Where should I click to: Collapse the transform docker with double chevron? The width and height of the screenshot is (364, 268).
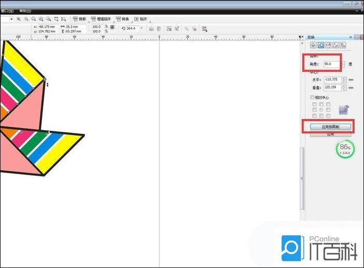tap(351, 37)
